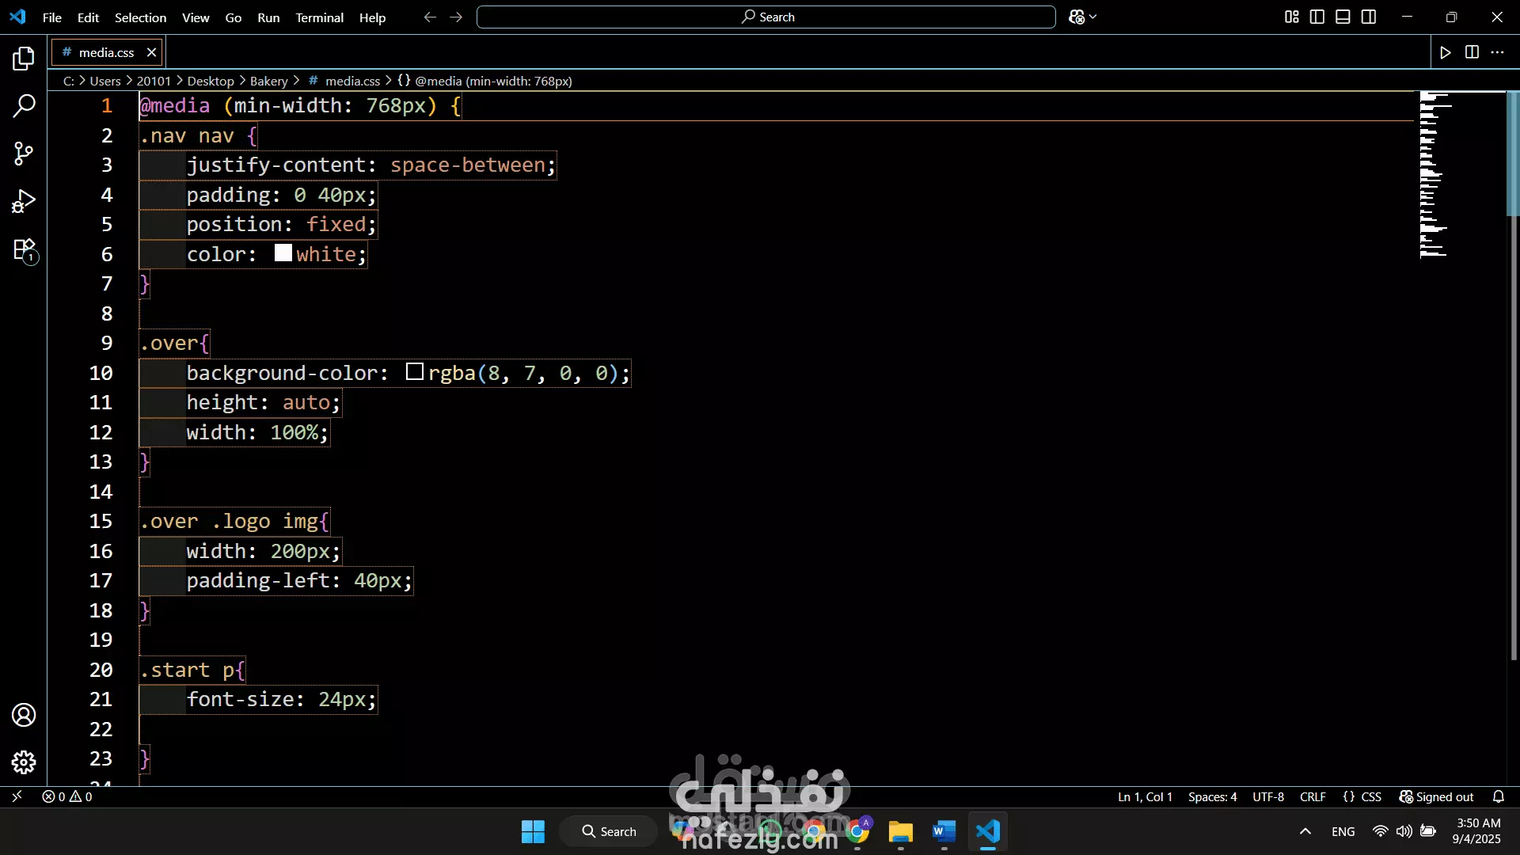The height and width of the screenshot is (855, 1520).
Task: Click errors and warnings counter
Action: [x=67, y=796]
